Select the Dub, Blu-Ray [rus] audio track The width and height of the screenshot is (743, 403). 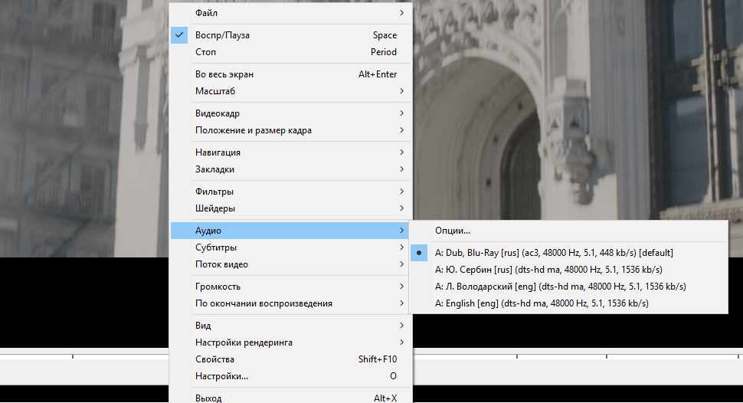coord(553,253)
